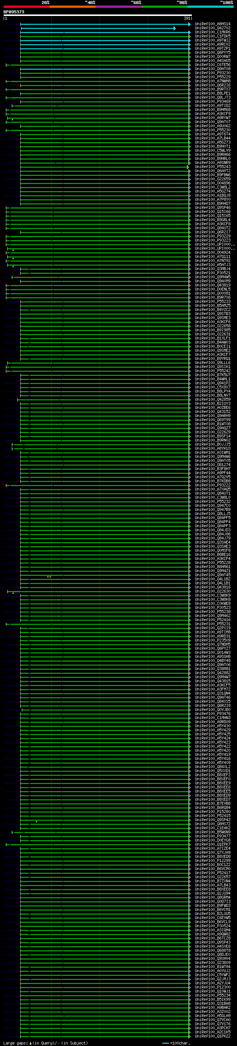The image size is (237, 1046).
Task: Open hit UniRef100_A8HS14
Action: 212,24
